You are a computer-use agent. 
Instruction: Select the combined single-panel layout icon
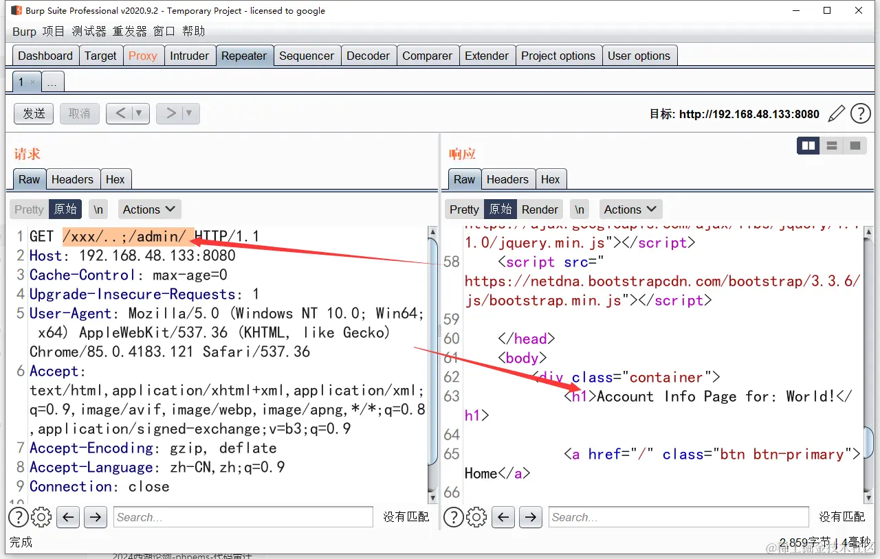coord(855,146)
